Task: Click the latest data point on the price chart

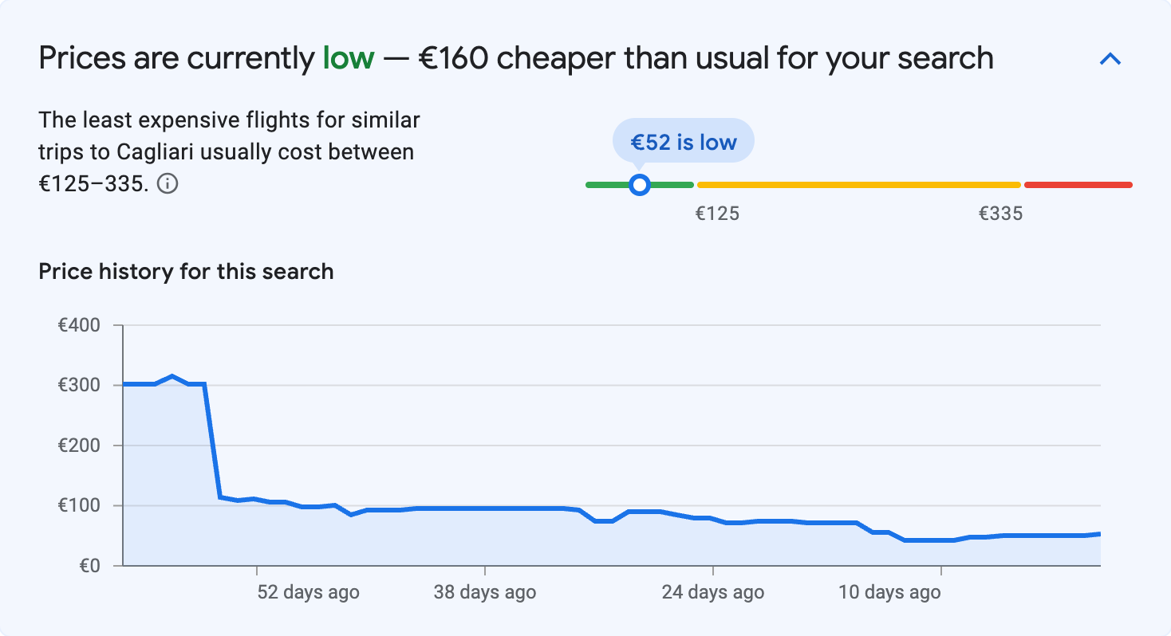Action: pyautogui.click(x=1098, y=534)
